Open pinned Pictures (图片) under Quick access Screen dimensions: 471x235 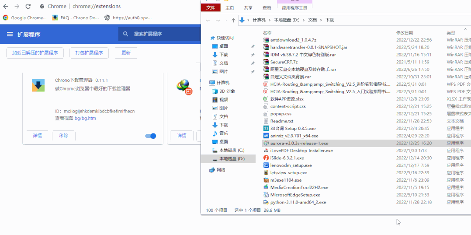pyautogui.click(x=220, y=72)
